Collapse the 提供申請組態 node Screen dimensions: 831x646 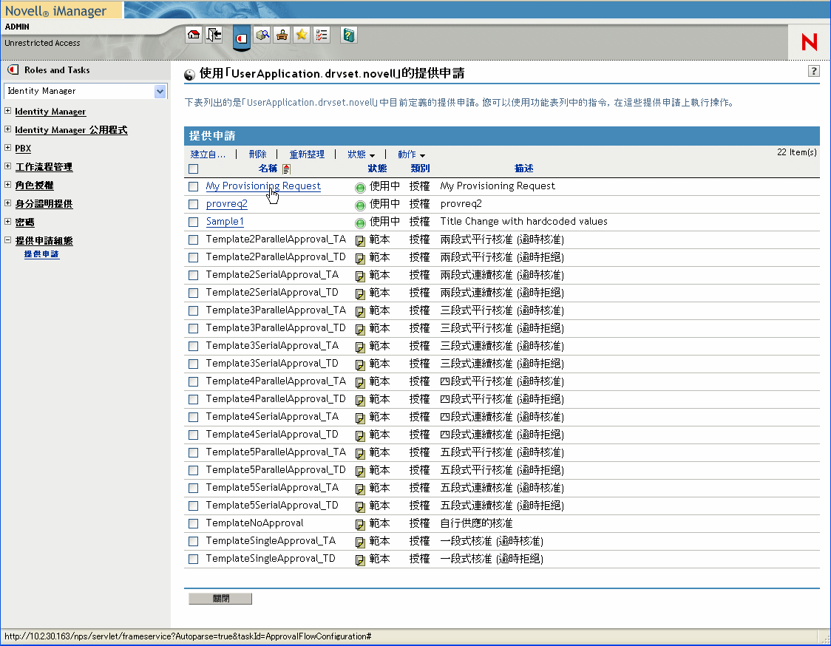click(7, 239)
